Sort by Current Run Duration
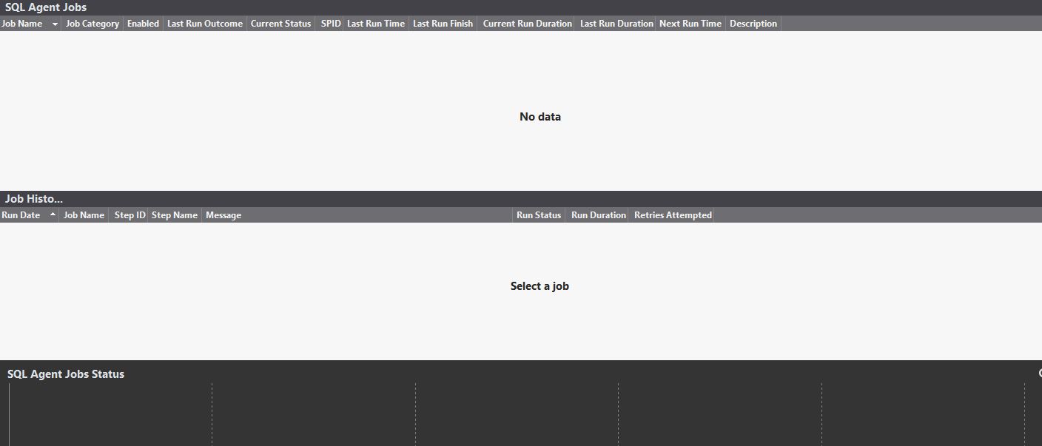This screenshot has width=1042, height=446. point(527,24)
